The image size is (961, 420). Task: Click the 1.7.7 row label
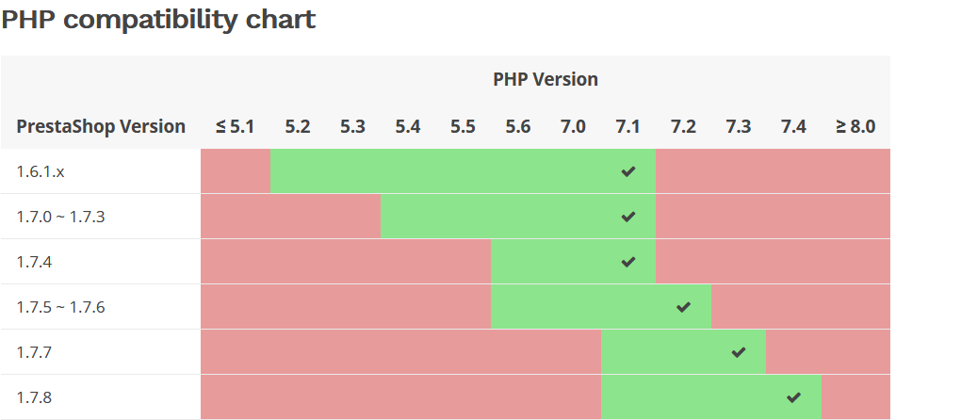pyautogui.click(x=34, y=352)
